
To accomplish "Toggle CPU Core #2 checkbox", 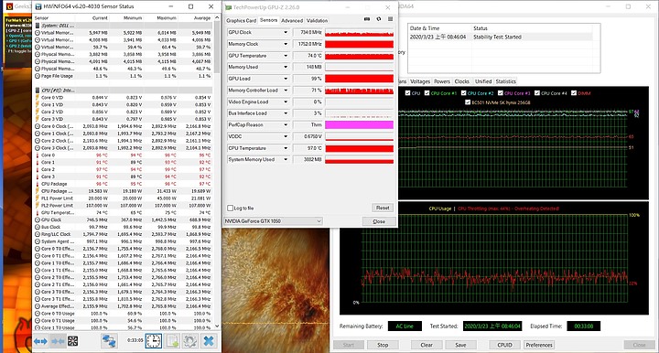I will point(463,93).
